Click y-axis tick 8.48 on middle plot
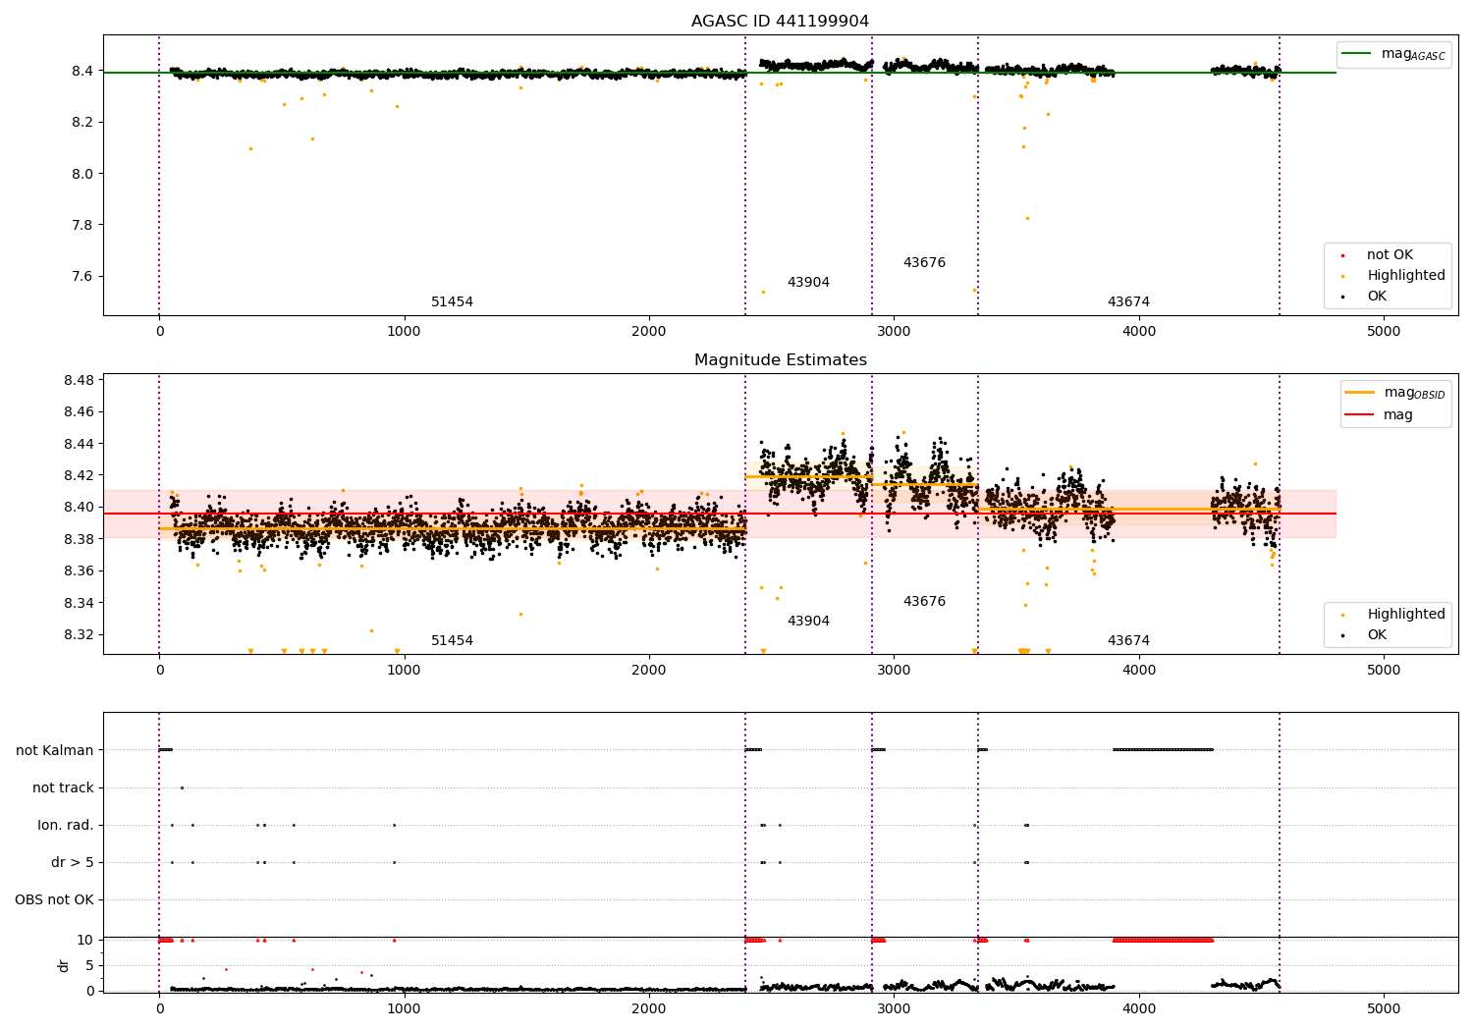The height and width of the screenshot is (1031, 1473). point(78,380)
